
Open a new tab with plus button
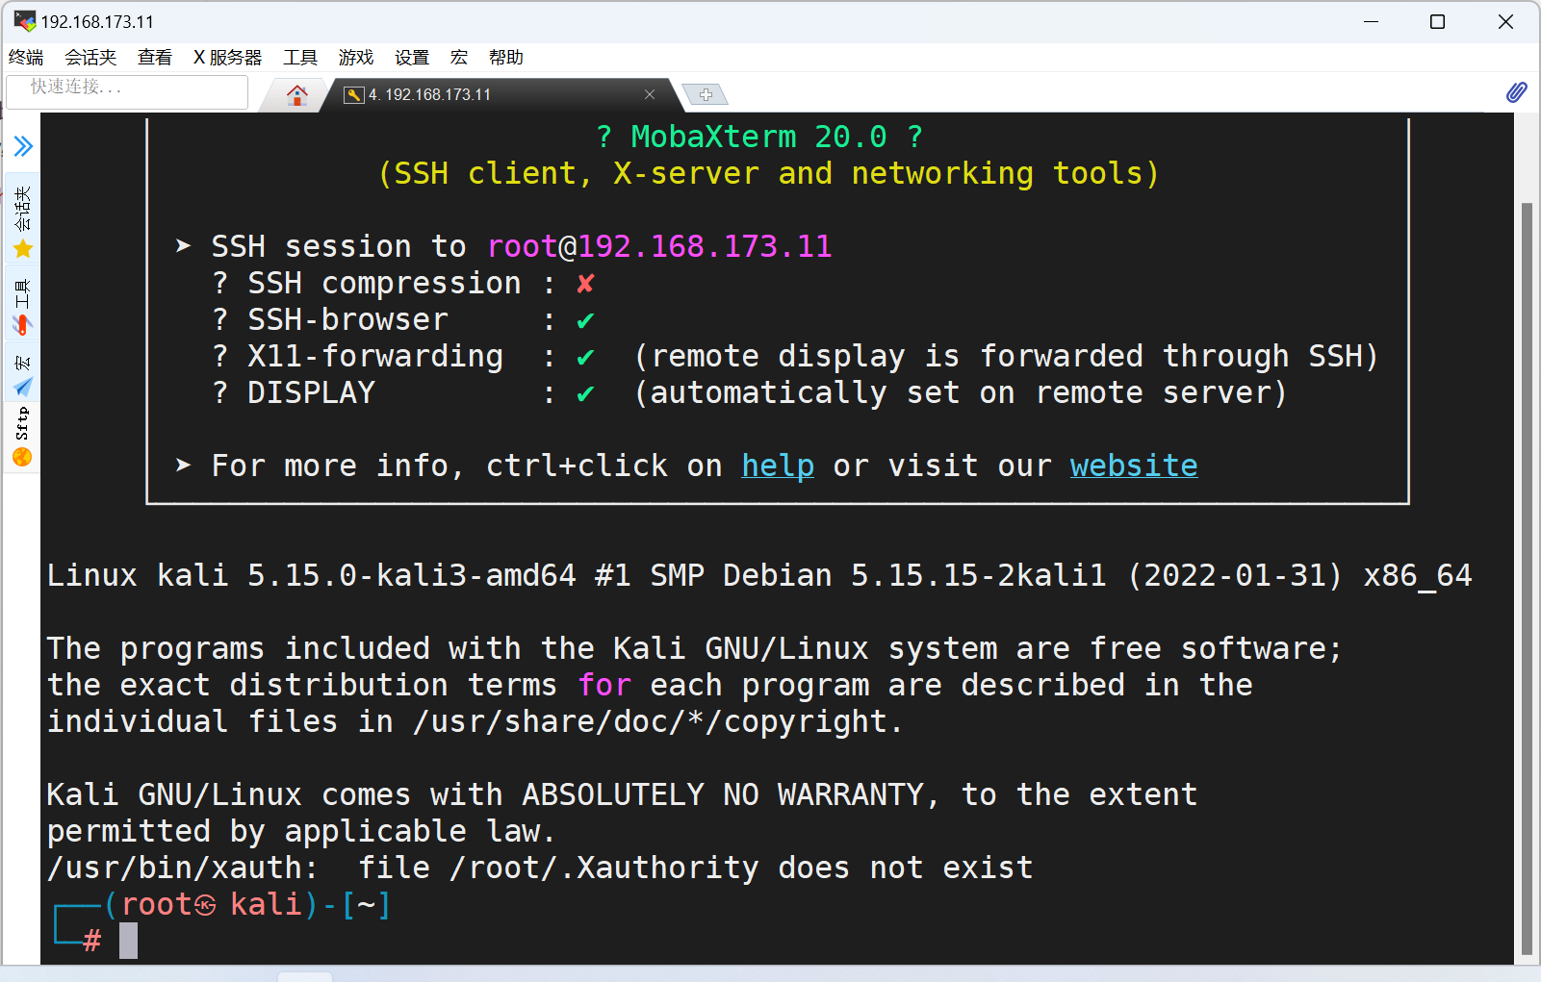pyautogui.click(x=706, y=94)
